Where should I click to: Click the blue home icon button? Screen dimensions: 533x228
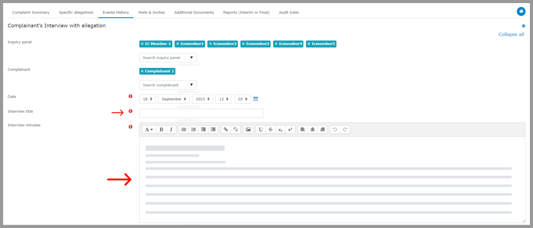pos(521,11)
